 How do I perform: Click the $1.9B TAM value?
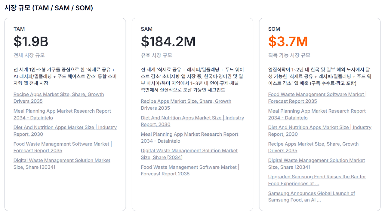[x=31, y=42]
